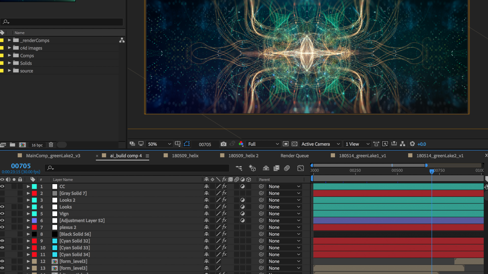Click the red label swatch of Gray Solid 7

[34, 193]
